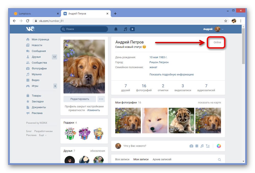This screenshot has width=255, height=173.
Task: Open the video player icon in header
Action: pyautogui.click(x=132, y=29)
